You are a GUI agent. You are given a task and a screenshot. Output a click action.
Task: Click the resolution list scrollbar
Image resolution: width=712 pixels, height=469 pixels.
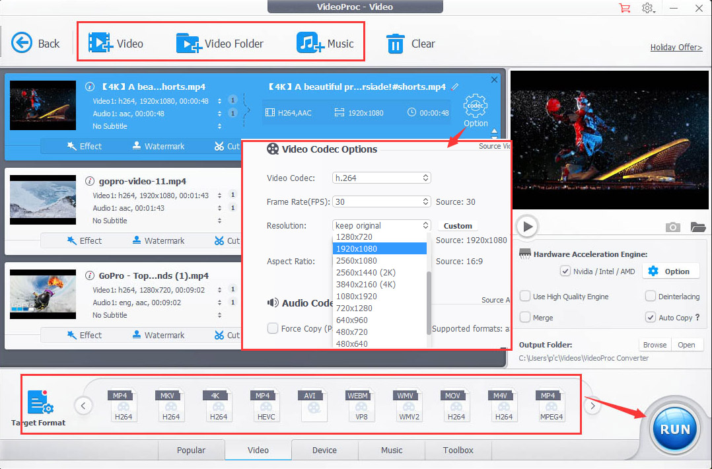tap(429, 303)
